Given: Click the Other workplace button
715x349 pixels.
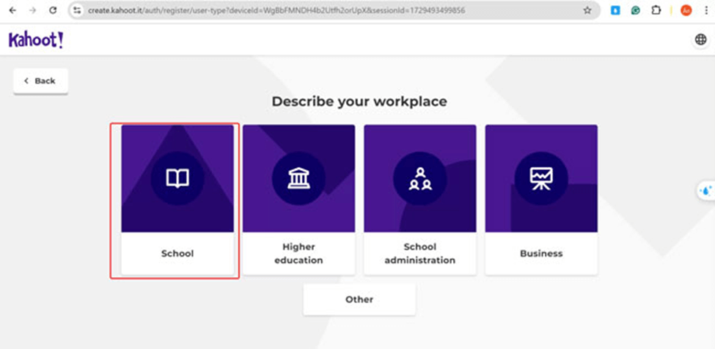Looking at the screenshot, I should coord(359,299).
